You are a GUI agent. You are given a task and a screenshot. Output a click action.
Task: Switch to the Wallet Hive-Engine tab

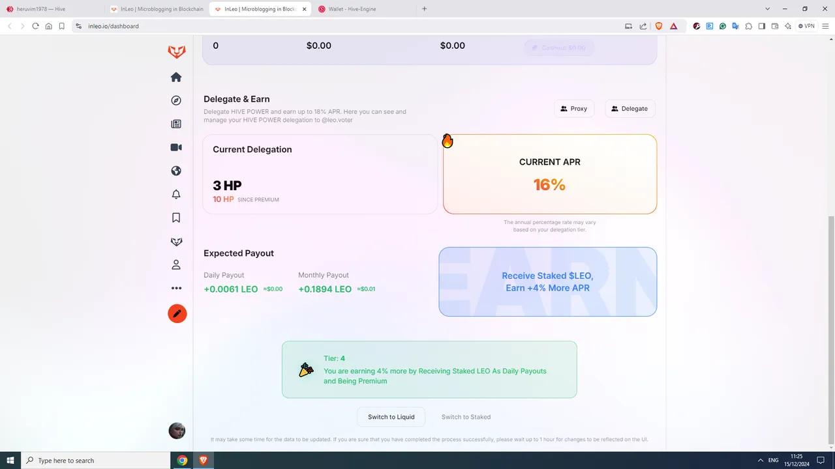364,9
